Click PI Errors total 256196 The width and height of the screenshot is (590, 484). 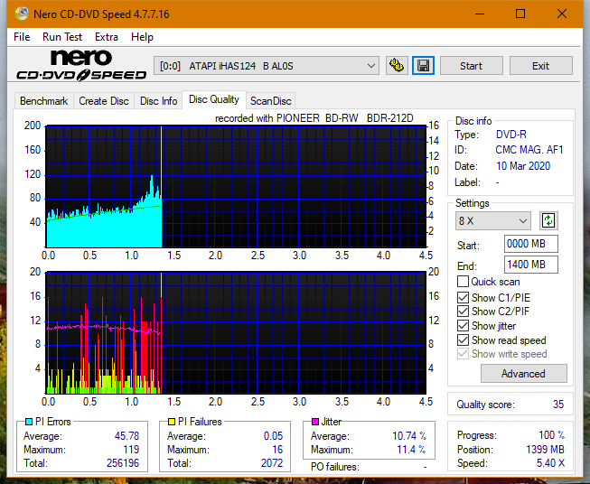(x=123, y=463)
